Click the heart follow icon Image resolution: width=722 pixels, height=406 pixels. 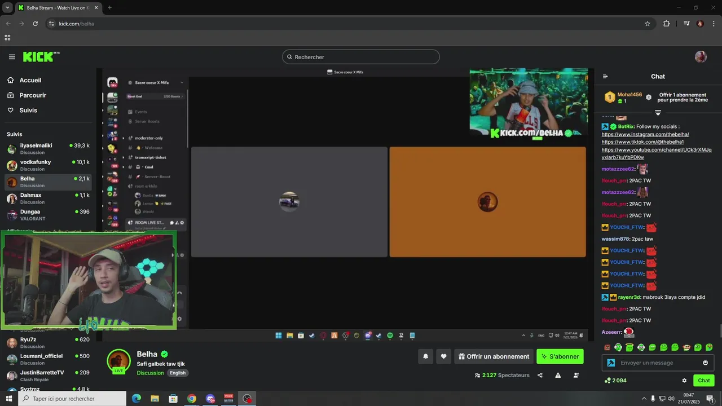click(x=443, y=356)
